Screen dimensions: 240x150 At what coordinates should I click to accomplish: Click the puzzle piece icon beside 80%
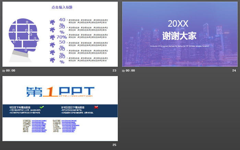[x=52, y=60]
